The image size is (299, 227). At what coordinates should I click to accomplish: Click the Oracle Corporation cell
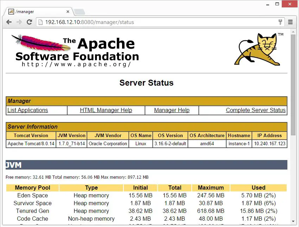(108, 144)
